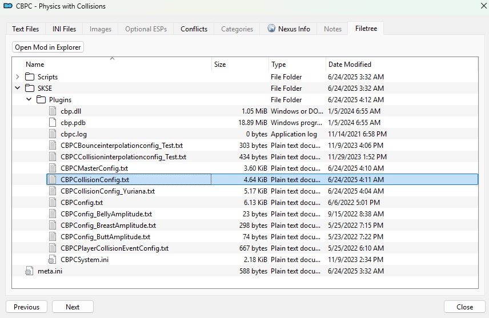Click the CBPConfig_ButtAmplitude.txt file icon
489x318 pixels.
(x=53, y=237)
